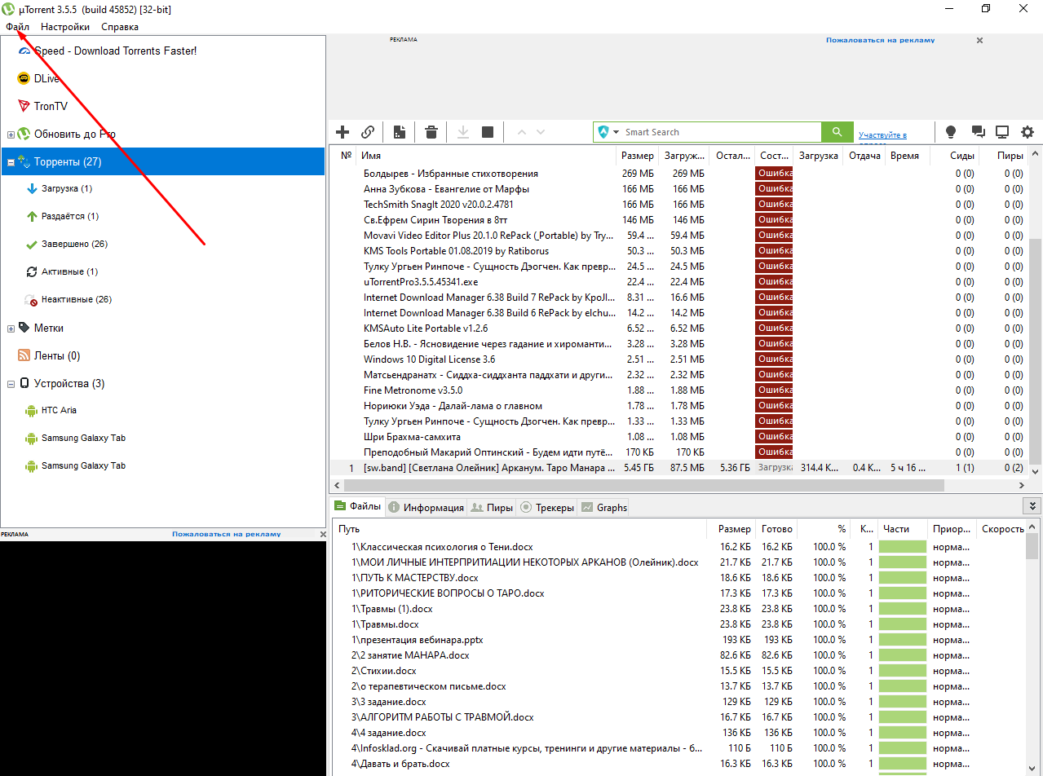Click top Пожаловаться на рекламу link

click(x=880, y=40)
